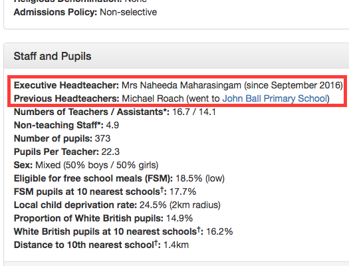
Task: Select the Previous Headteachers label
Action: click(66, 98)
